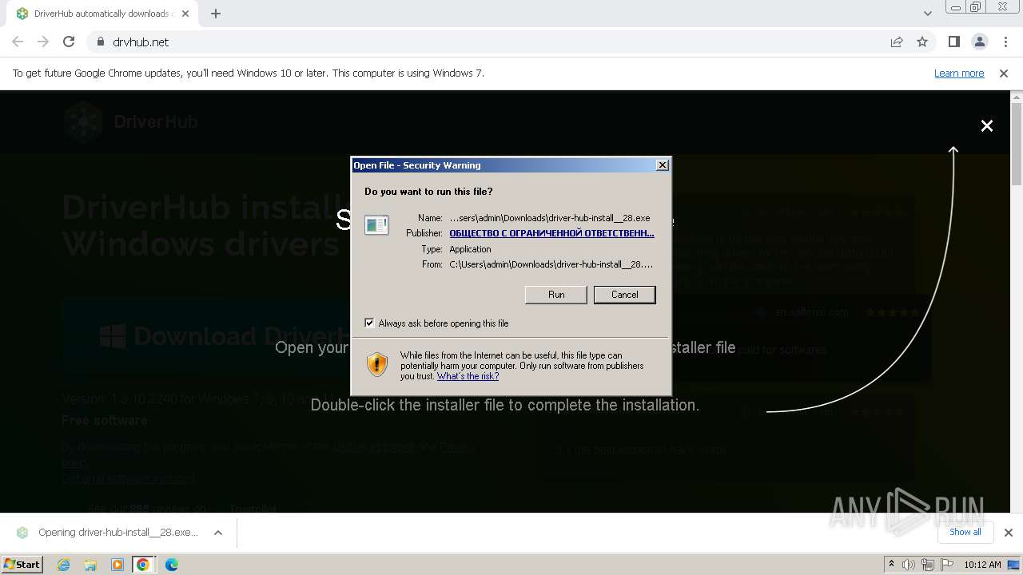Viewport: 1023px width, 575px height.
Task: Close the Security Warning dialog
Action: click(x=663, y=165)
